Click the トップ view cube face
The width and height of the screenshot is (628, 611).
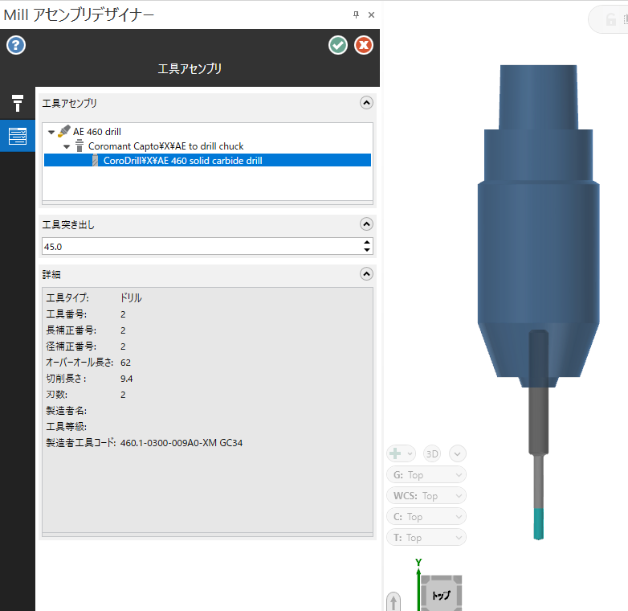442,596
